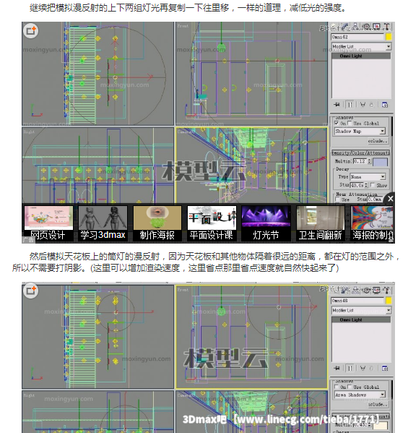Open the 海报的制作 ad thumbnail
The image size is (408, 433).
(x=373, y=223)
